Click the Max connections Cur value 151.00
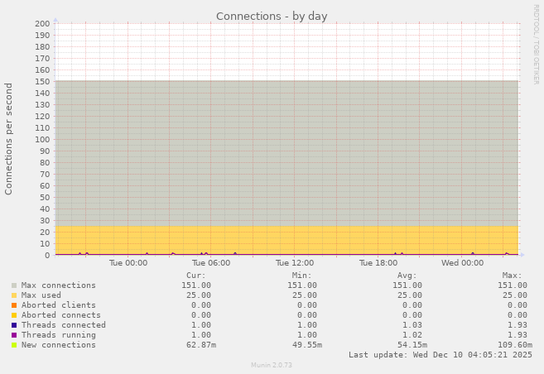Viewport: 544px width, 374px height. pos(196,285)
